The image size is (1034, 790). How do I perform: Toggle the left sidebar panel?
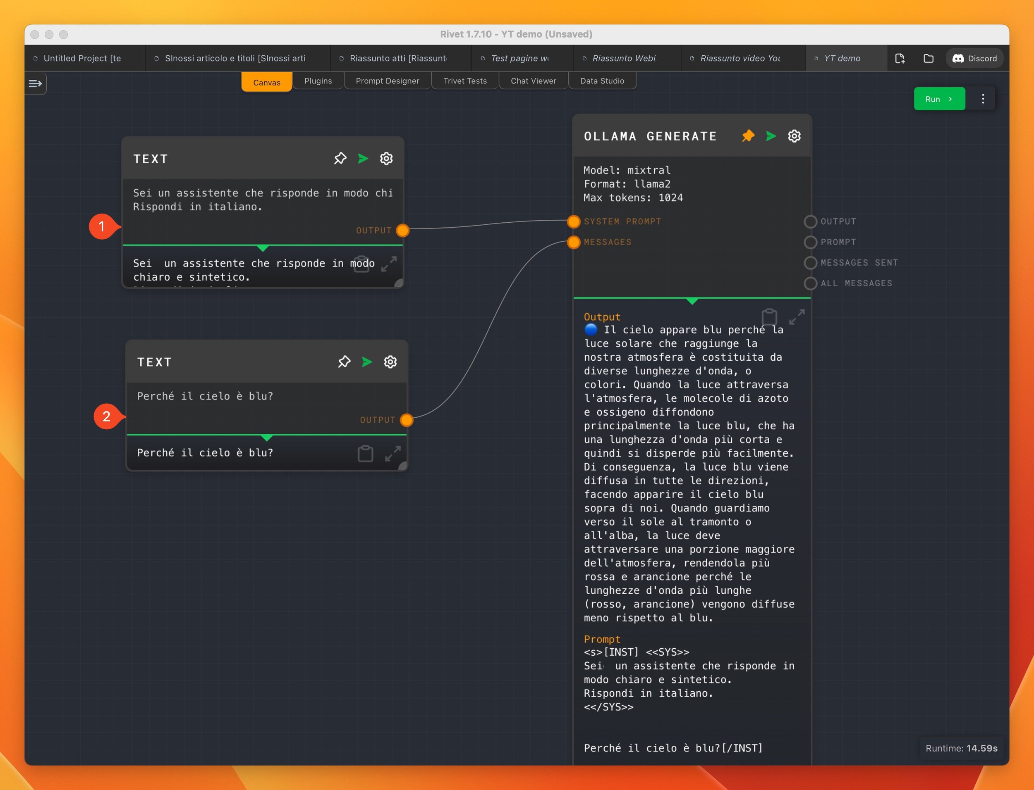pyautogui.click(x=35, y=84)
